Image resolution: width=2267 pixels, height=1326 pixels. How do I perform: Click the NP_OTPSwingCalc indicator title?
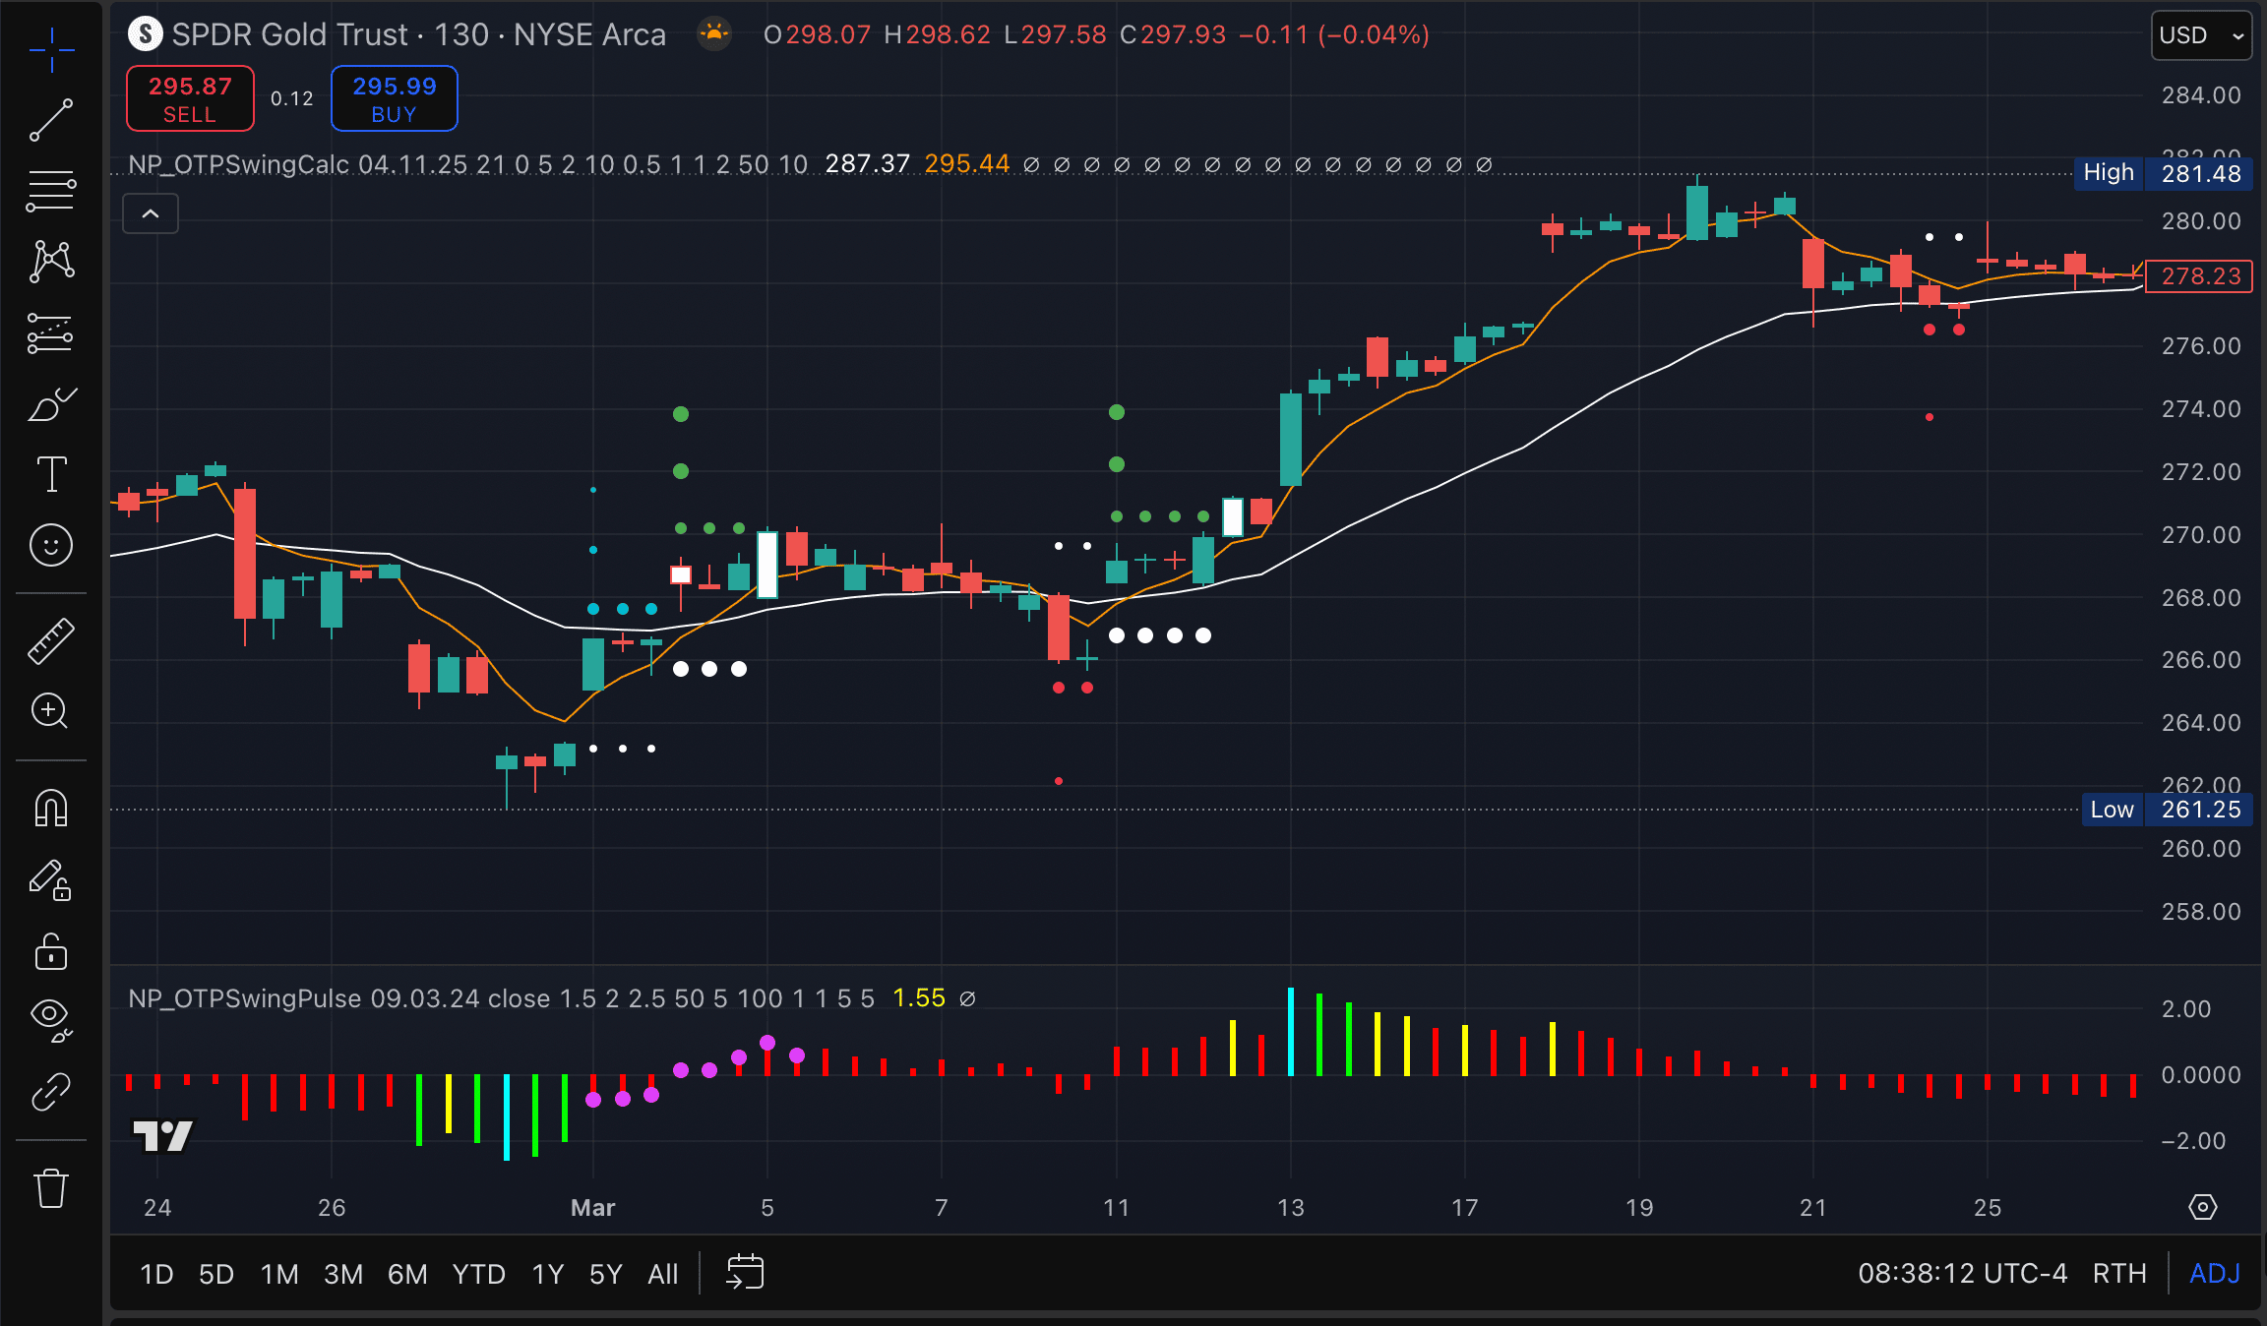click(239, 164)
